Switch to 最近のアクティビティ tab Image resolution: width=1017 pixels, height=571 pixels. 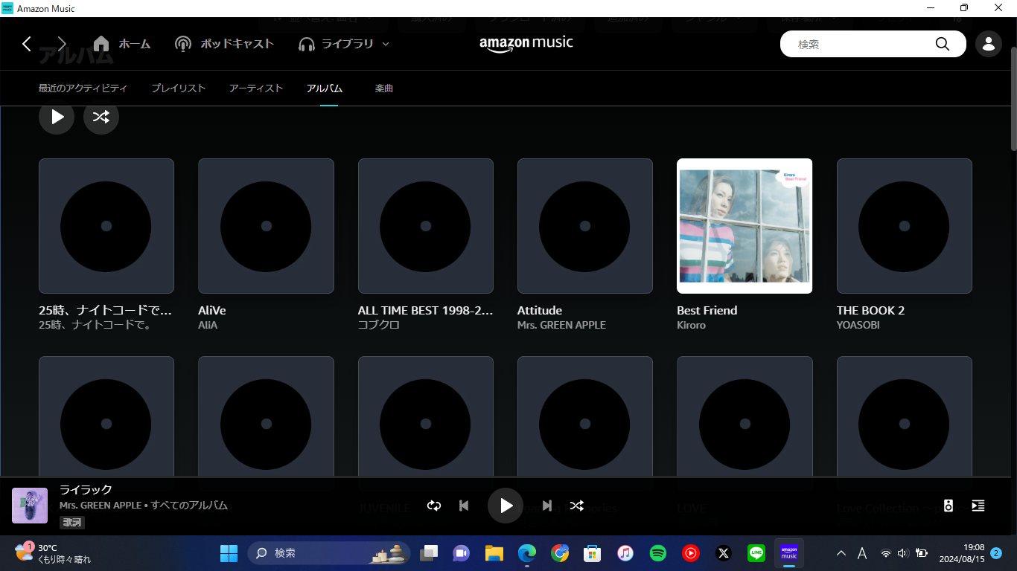coord(83,88)
